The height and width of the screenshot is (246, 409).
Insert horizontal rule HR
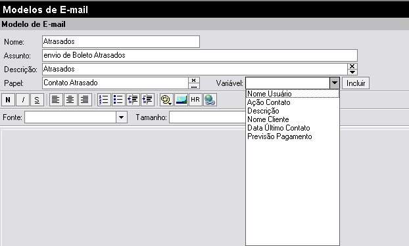click(195, 100)
